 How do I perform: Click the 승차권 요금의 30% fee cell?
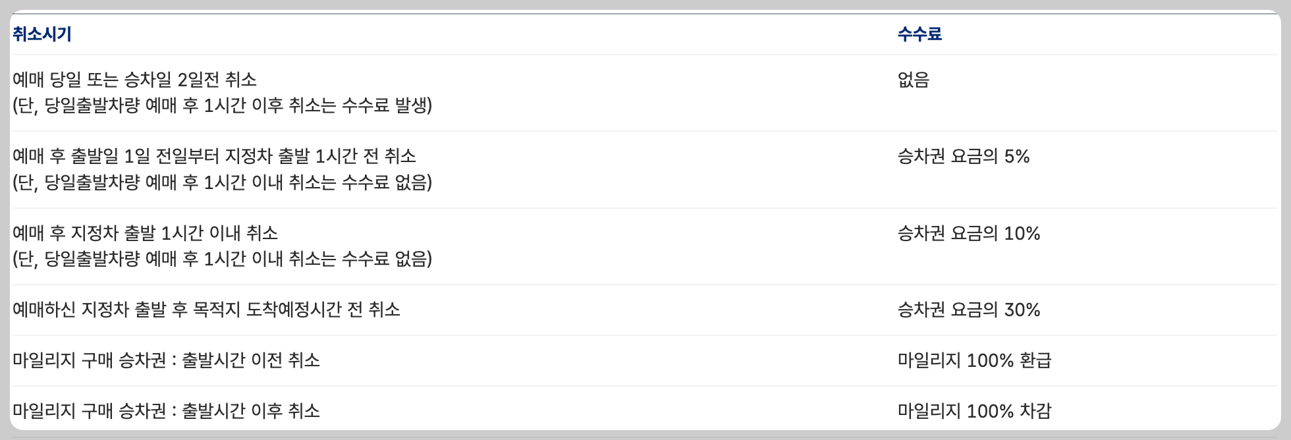[969, 310]
